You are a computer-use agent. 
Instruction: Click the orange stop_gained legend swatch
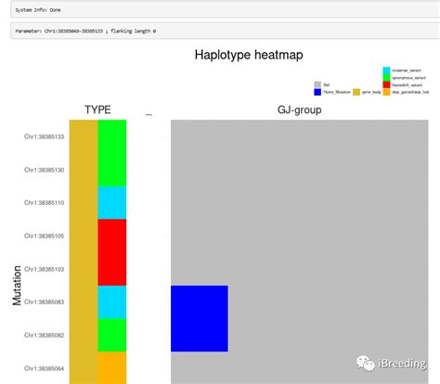pos(386,92)
